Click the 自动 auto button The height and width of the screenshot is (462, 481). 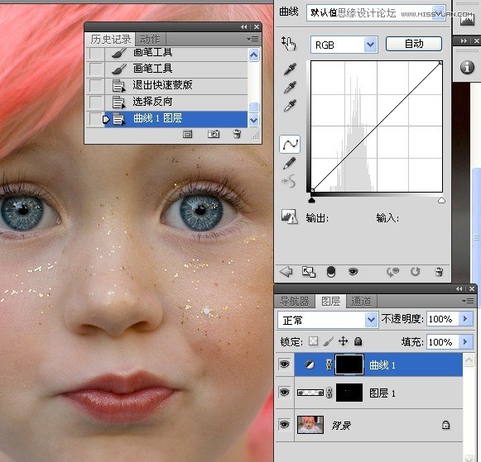click(414, 44)
